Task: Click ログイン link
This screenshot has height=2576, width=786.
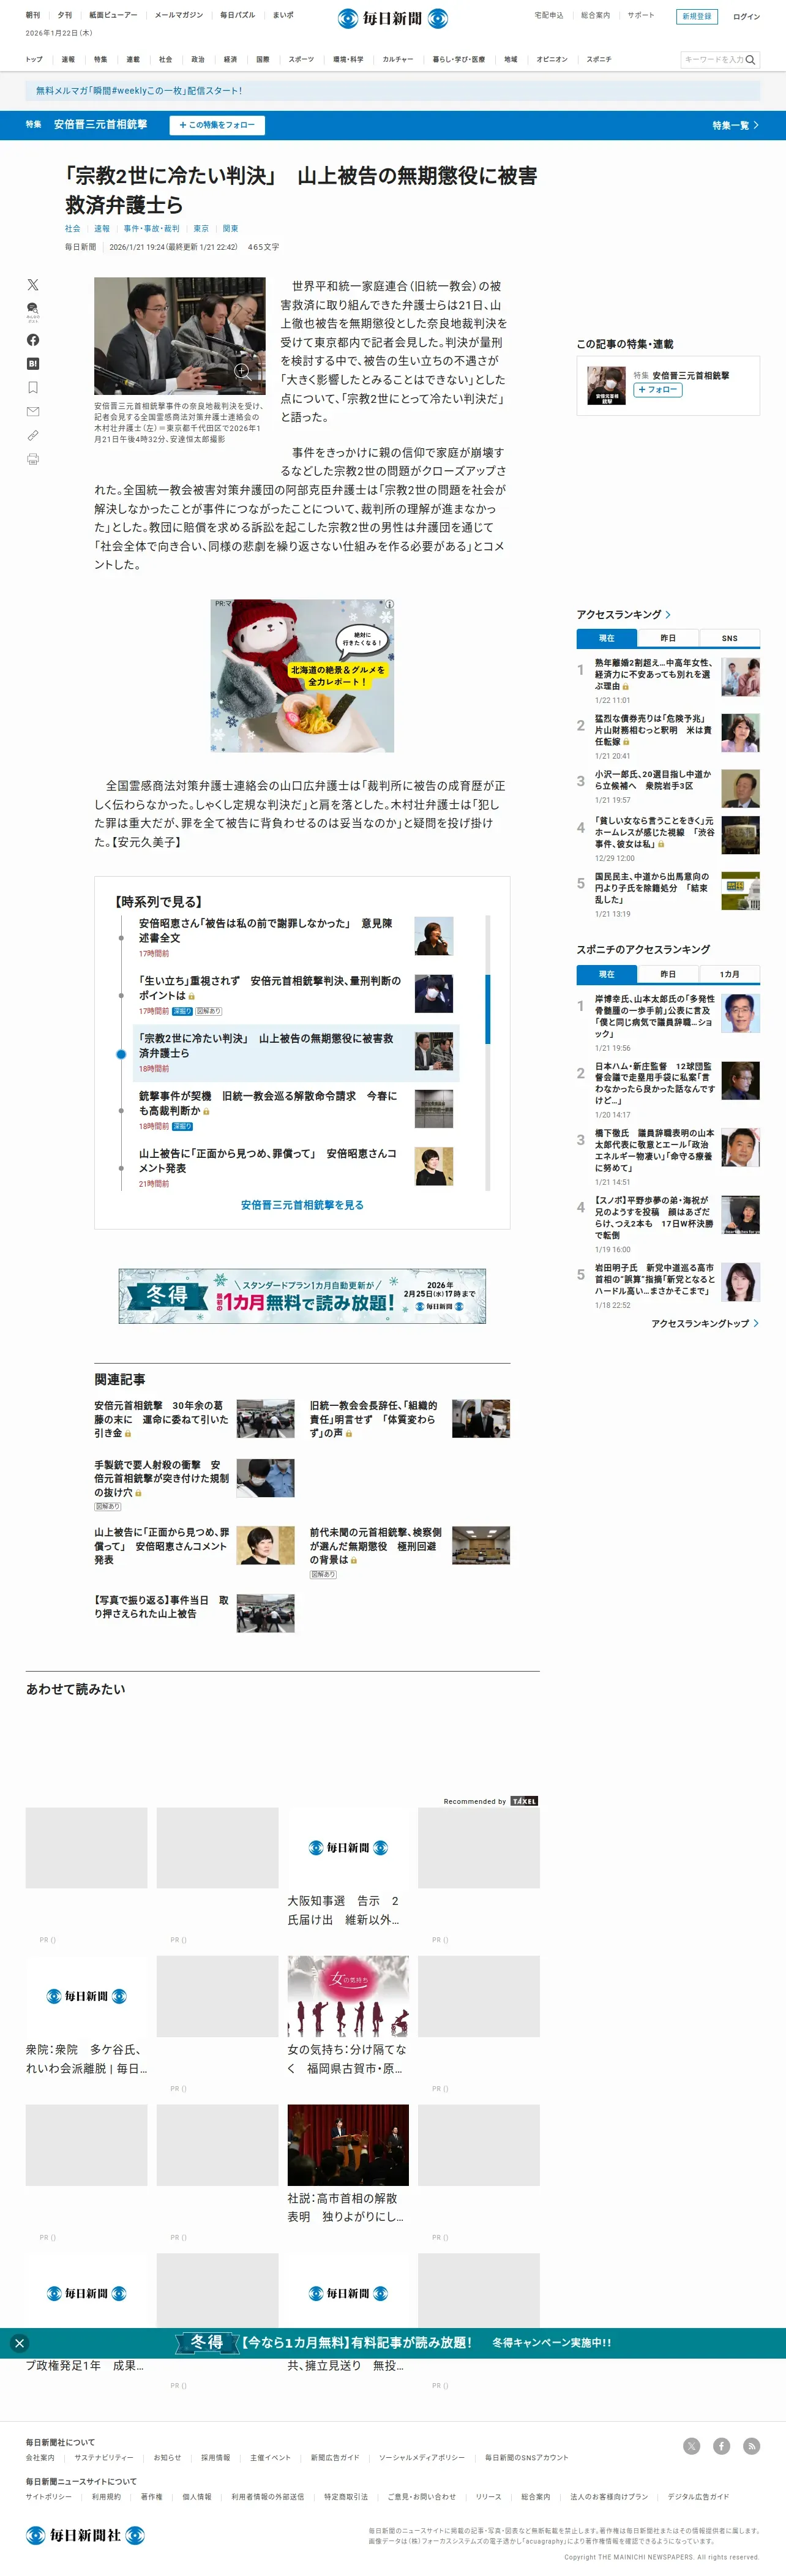Action: coord(746,17)
